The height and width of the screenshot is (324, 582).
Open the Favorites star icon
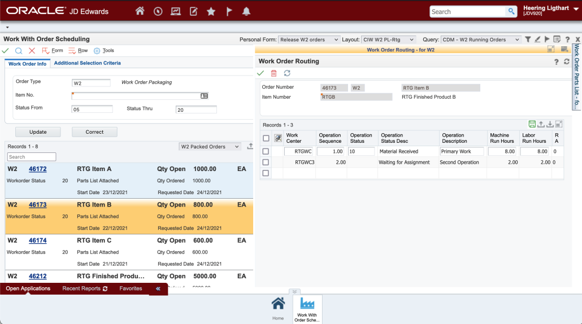[211, 11]
